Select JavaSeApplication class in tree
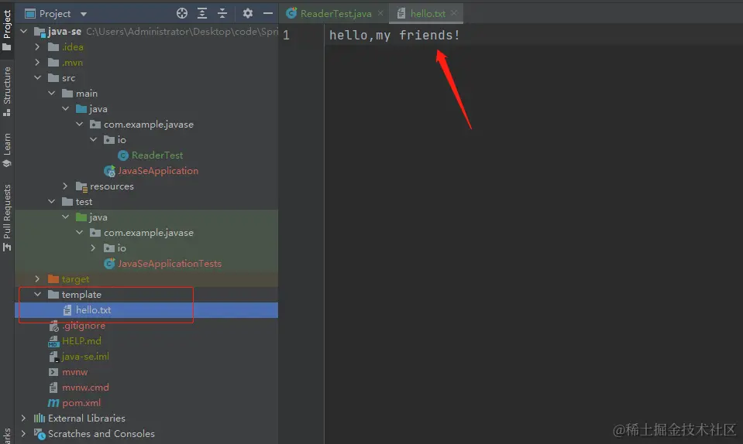This screenshot has height=444, width=743. coord(158,171)
